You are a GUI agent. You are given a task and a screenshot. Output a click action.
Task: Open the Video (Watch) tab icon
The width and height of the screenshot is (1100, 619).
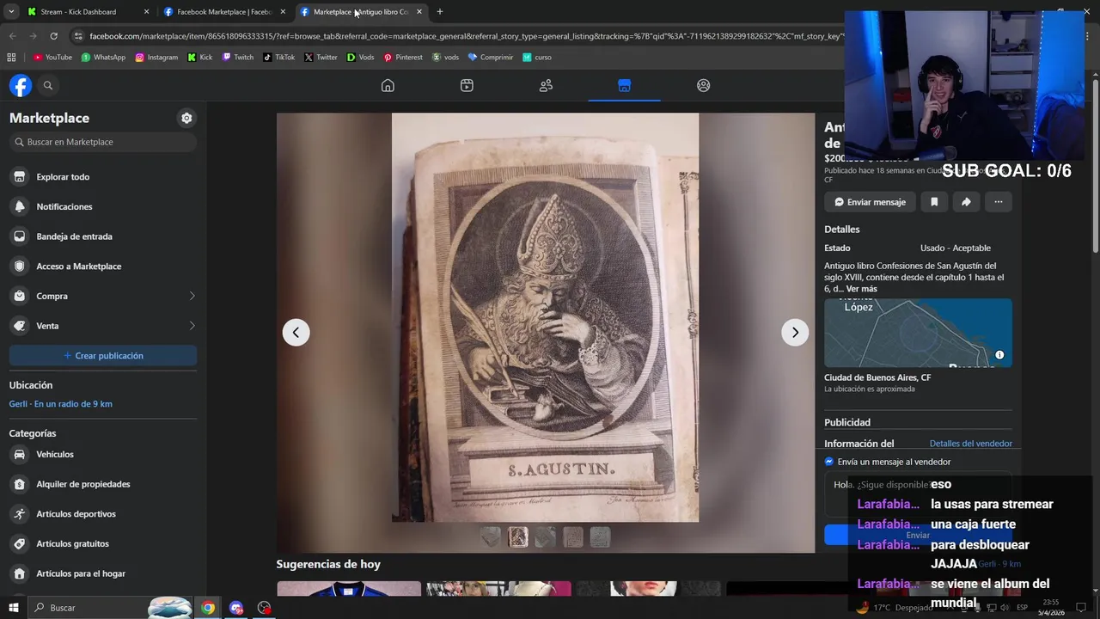(467, 85)
